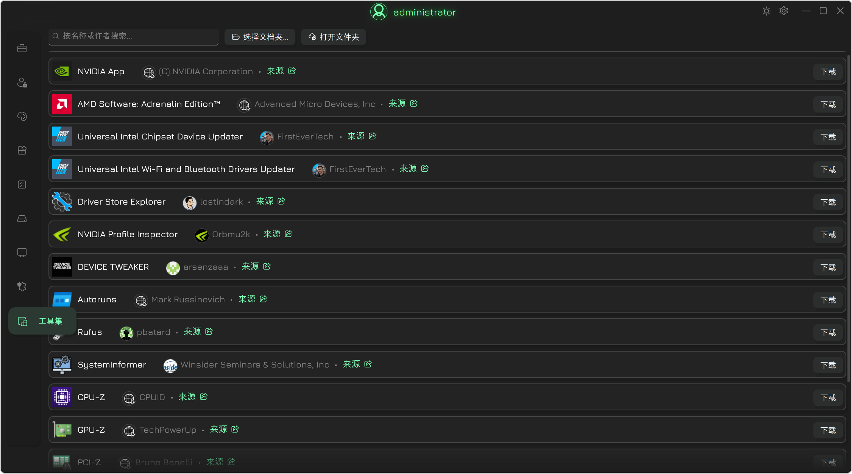This screenshot has width=852, height=474.
Task: Open the apps grid sidebar icon
Action: point(22,150)
